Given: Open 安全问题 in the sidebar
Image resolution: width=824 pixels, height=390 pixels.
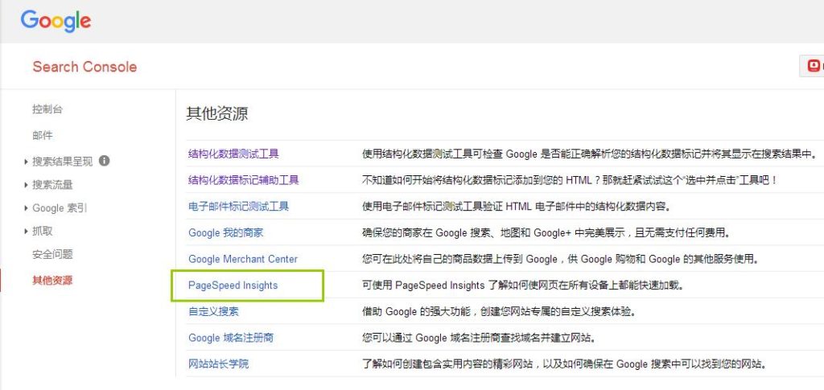Looking at the screenshot, I should tap(52, 255).
